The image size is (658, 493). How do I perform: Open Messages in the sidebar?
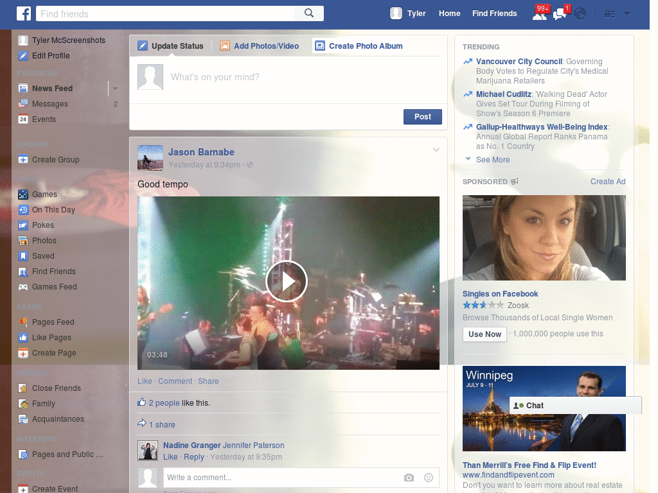point(50,104)
